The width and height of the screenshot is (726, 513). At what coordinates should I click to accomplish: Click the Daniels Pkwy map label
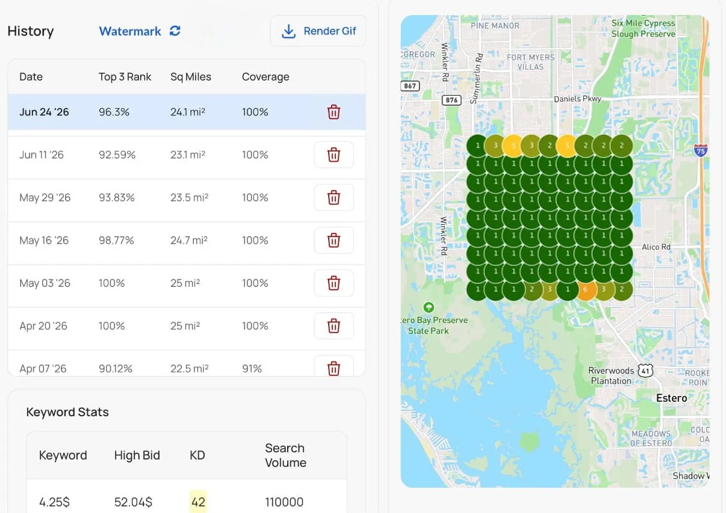(x=577, y=99)
